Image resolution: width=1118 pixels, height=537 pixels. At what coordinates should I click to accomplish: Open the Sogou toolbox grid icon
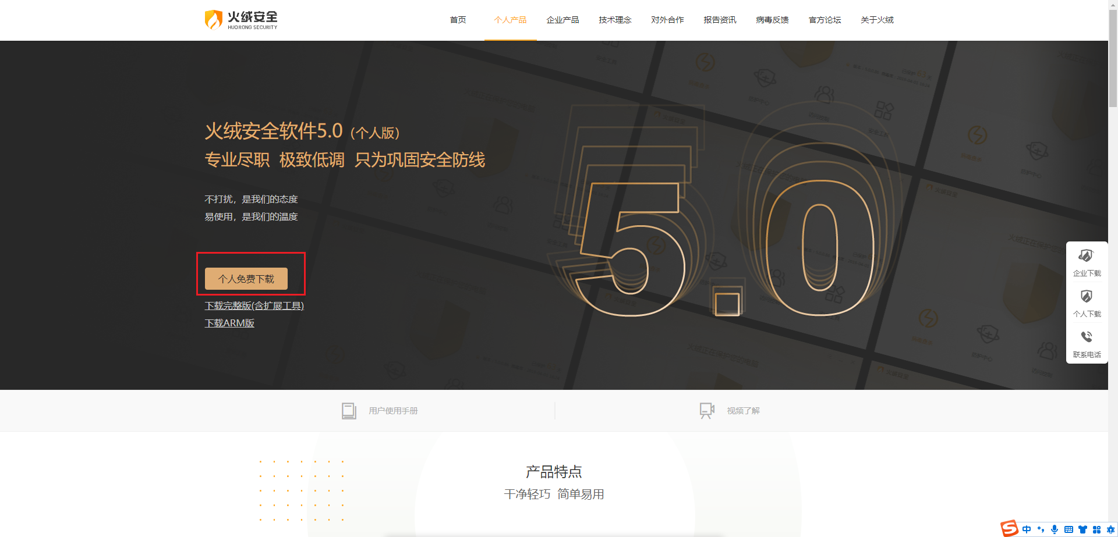point(1096,529)
